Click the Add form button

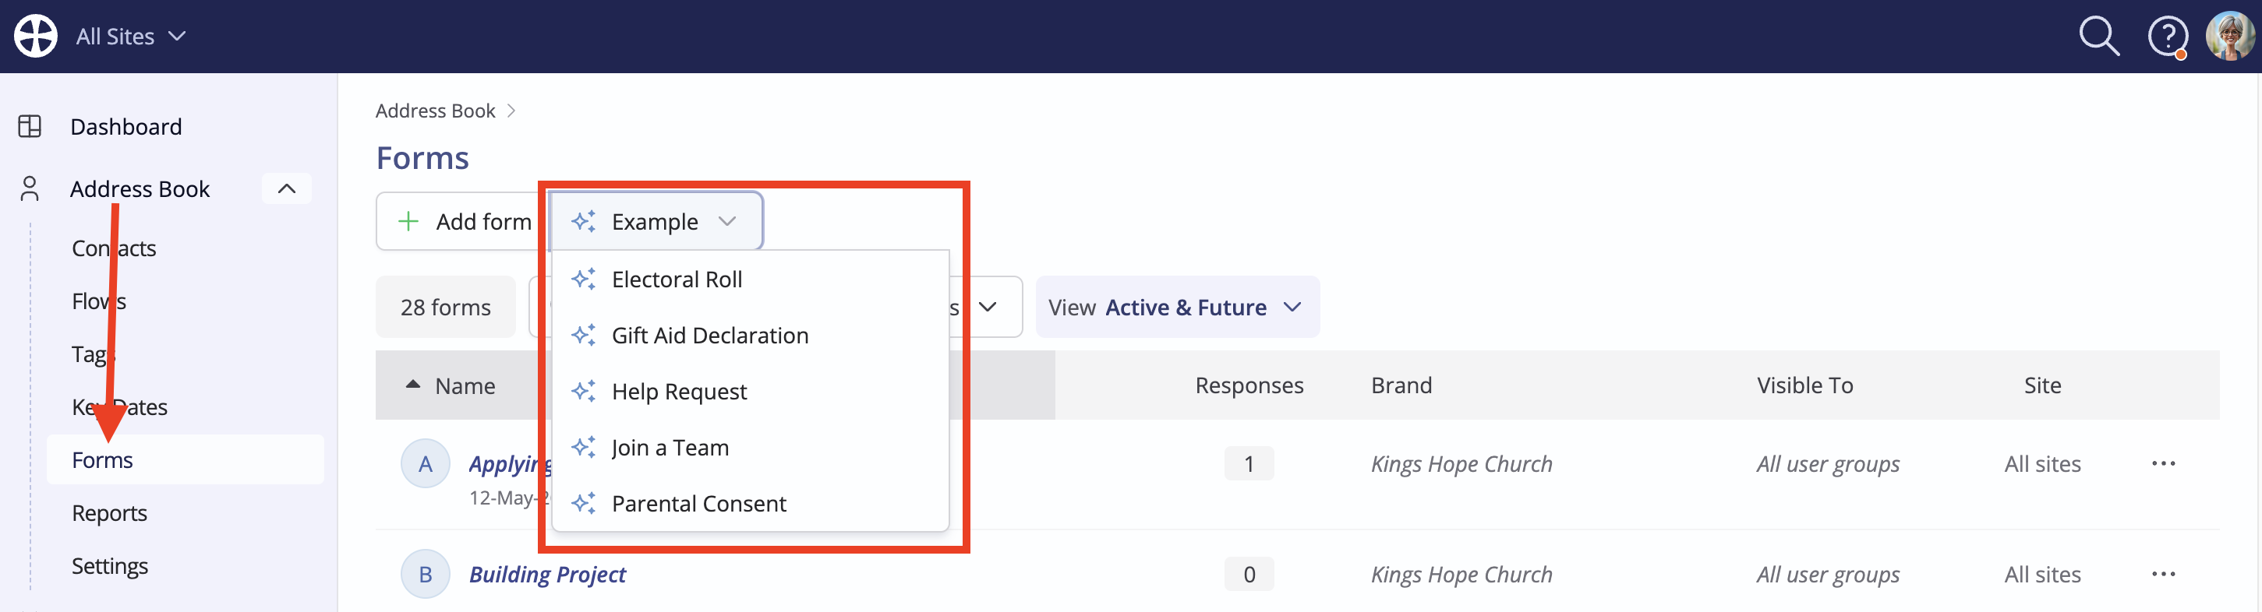463,221
